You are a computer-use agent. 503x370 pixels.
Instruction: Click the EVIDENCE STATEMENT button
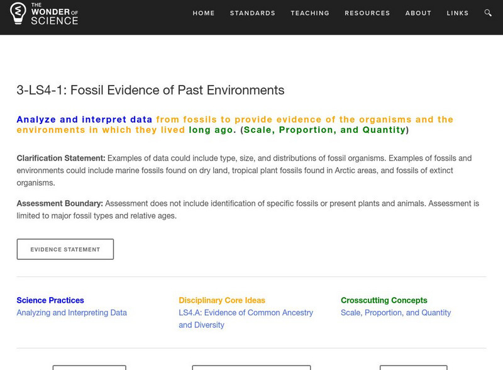pos(65,249)
